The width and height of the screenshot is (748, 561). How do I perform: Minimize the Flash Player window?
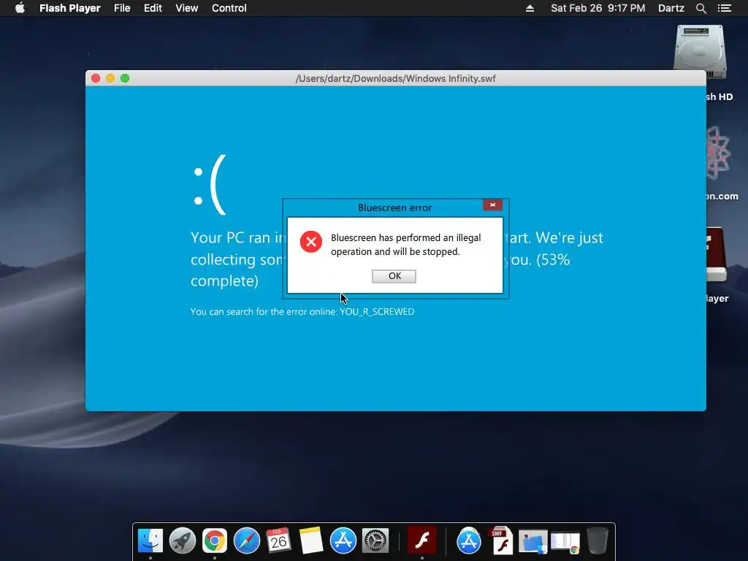[110, 78]
